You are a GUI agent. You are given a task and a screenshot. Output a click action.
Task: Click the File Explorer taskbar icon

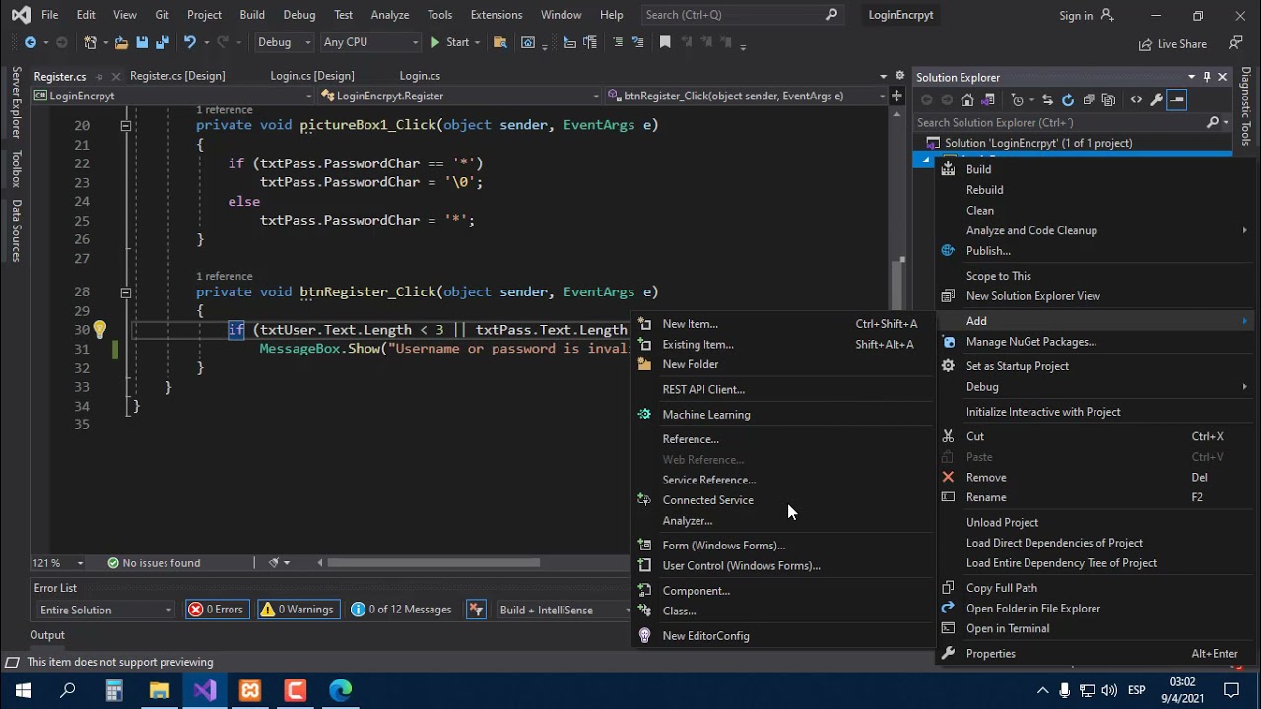[159, 690]
